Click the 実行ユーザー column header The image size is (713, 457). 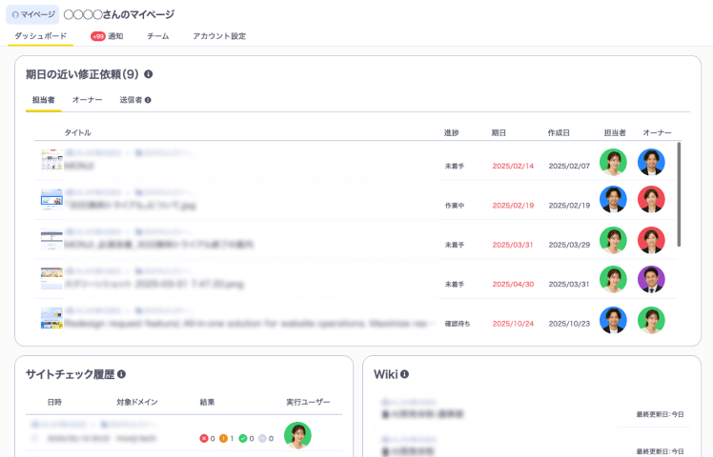click(308, 402)
